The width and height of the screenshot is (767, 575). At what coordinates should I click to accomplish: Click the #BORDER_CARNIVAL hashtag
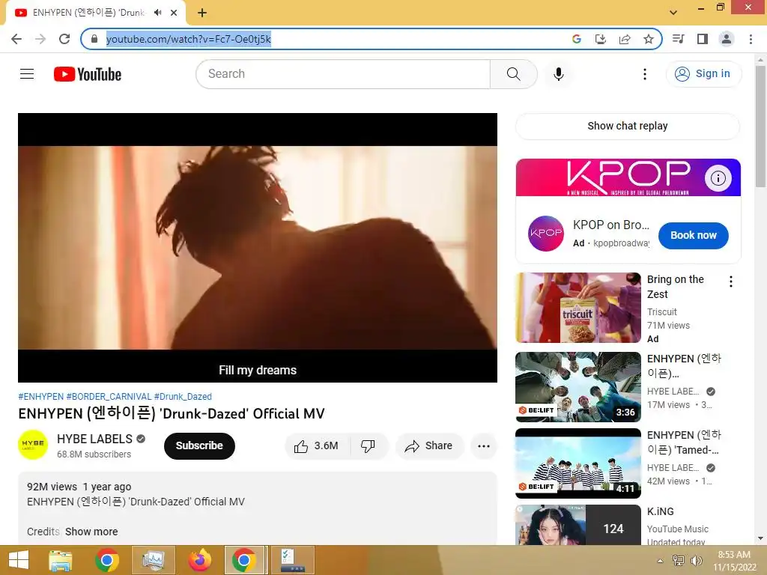tap(109, 397)
